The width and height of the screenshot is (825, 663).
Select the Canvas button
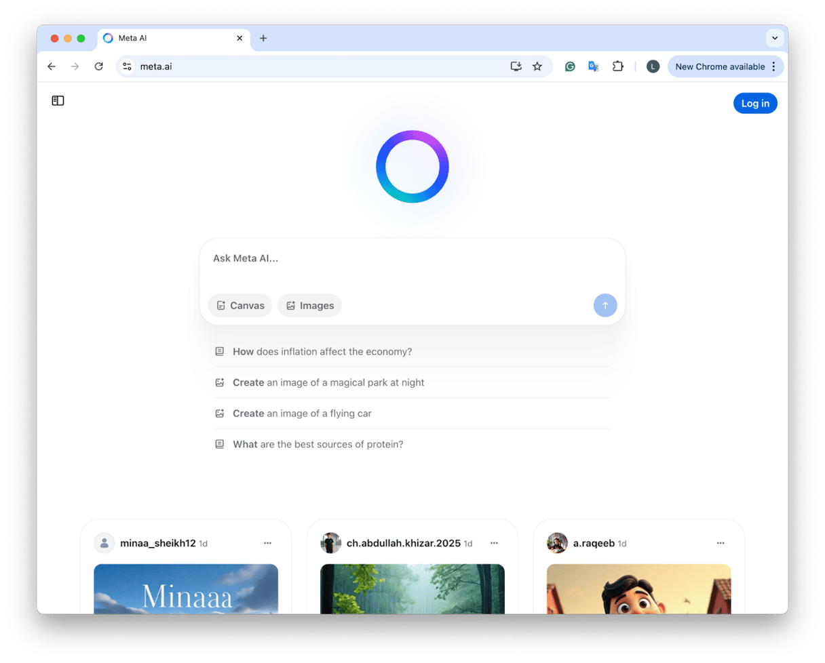(x=240, y=306)
